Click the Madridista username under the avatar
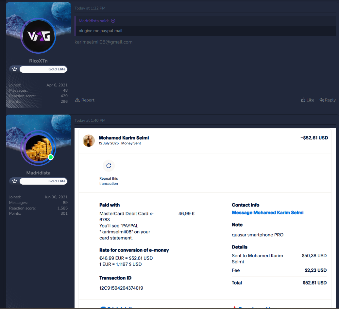The image size is (339, 309). click(38, 173)
